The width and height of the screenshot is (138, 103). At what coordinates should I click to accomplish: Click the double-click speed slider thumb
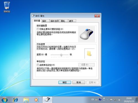click(61, 55)
